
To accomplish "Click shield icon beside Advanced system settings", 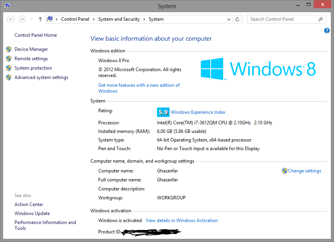I will [9, 77].
